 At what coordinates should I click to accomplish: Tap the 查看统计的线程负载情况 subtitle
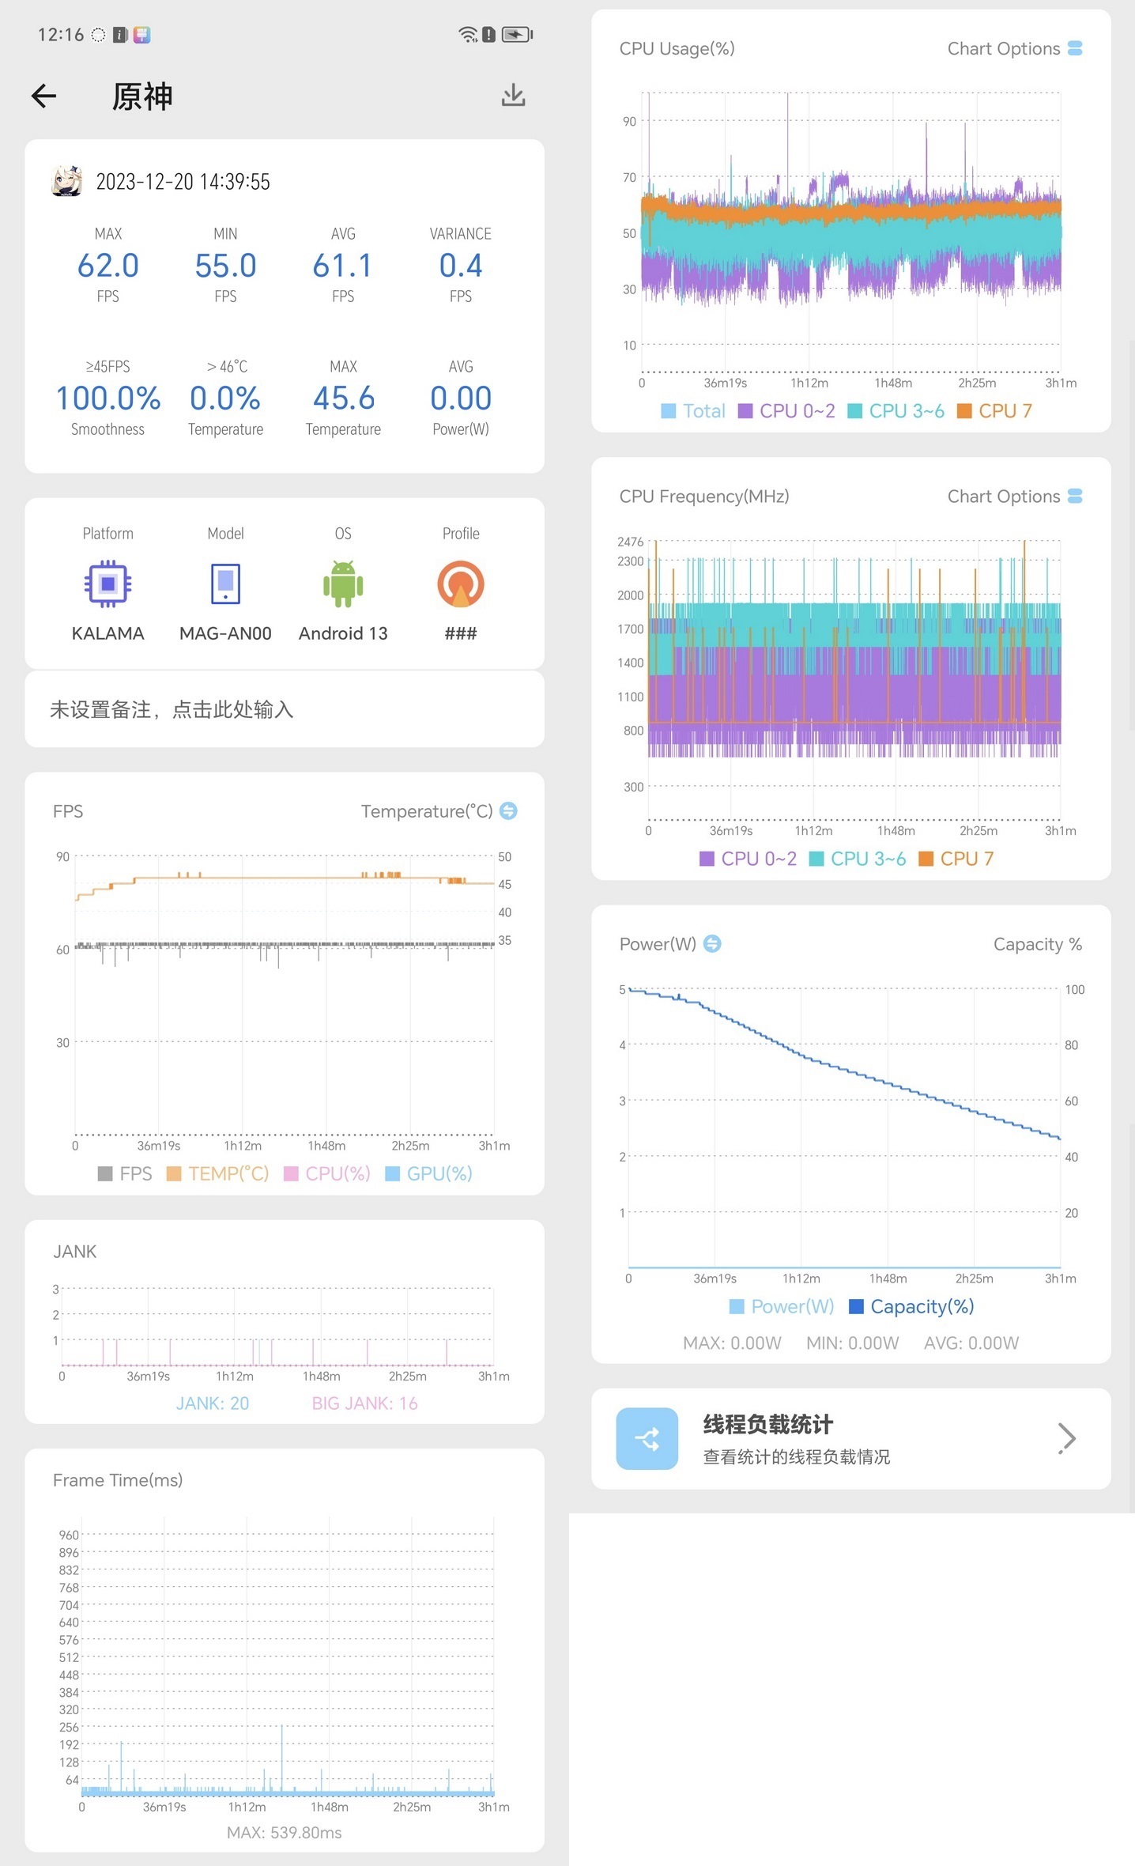[797, 1457]
